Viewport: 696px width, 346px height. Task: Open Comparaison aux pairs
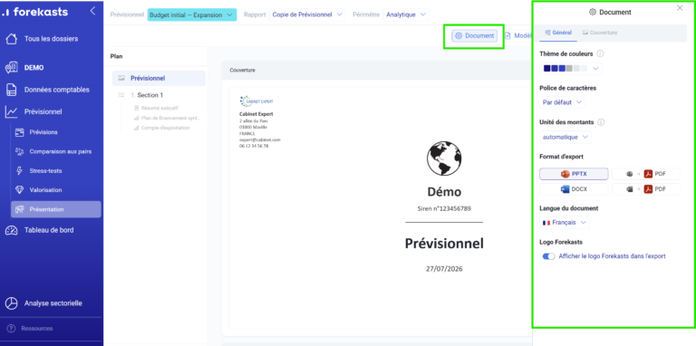click(x=61, y=151)
